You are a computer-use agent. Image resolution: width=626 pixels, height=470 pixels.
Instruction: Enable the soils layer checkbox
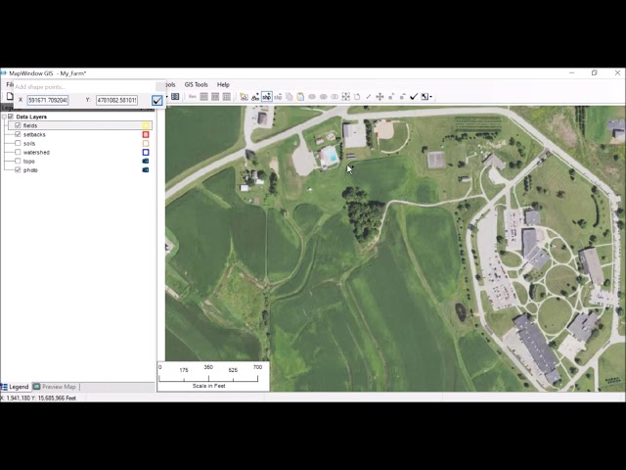(18, 143)
